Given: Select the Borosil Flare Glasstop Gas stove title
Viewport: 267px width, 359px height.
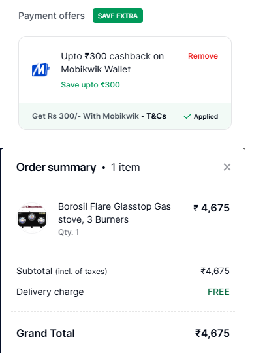Looking at the screenshot, I should 114,213.
